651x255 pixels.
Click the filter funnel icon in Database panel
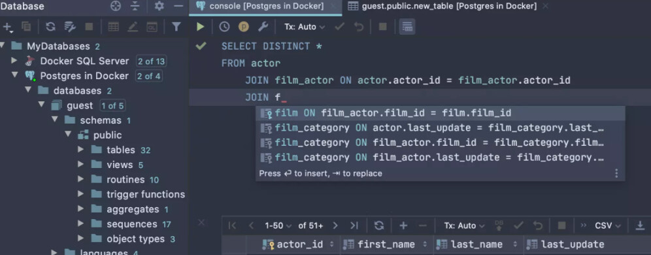176,27
